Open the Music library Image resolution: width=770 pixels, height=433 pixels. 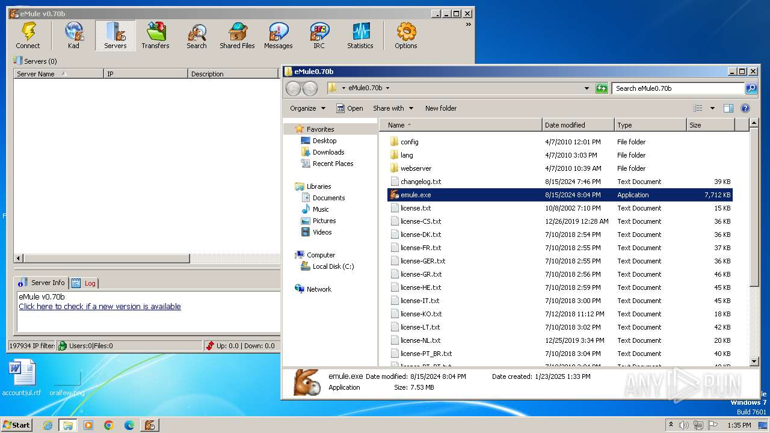tap(321, 209)
